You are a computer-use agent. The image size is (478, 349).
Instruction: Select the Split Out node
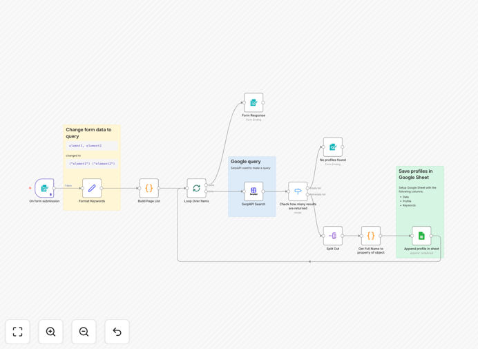(x=333, y=236)
